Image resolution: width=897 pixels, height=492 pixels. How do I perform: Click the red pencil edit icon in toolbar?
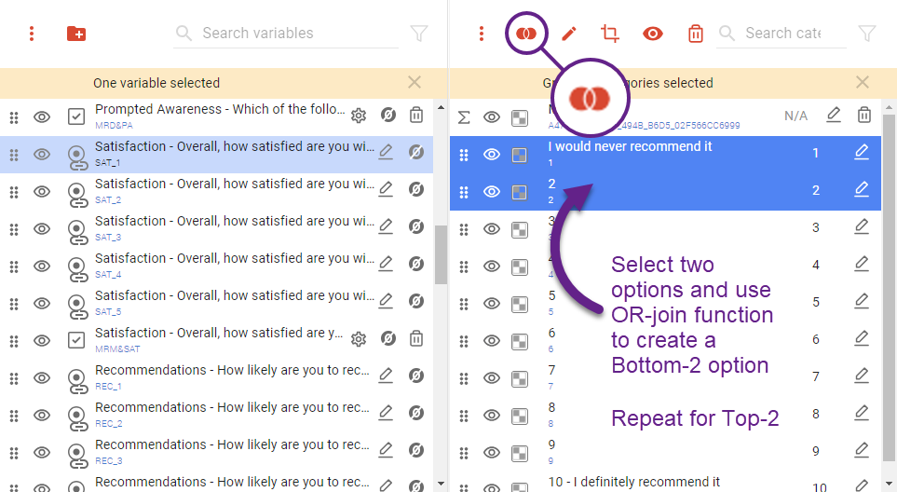click(568, 34)
